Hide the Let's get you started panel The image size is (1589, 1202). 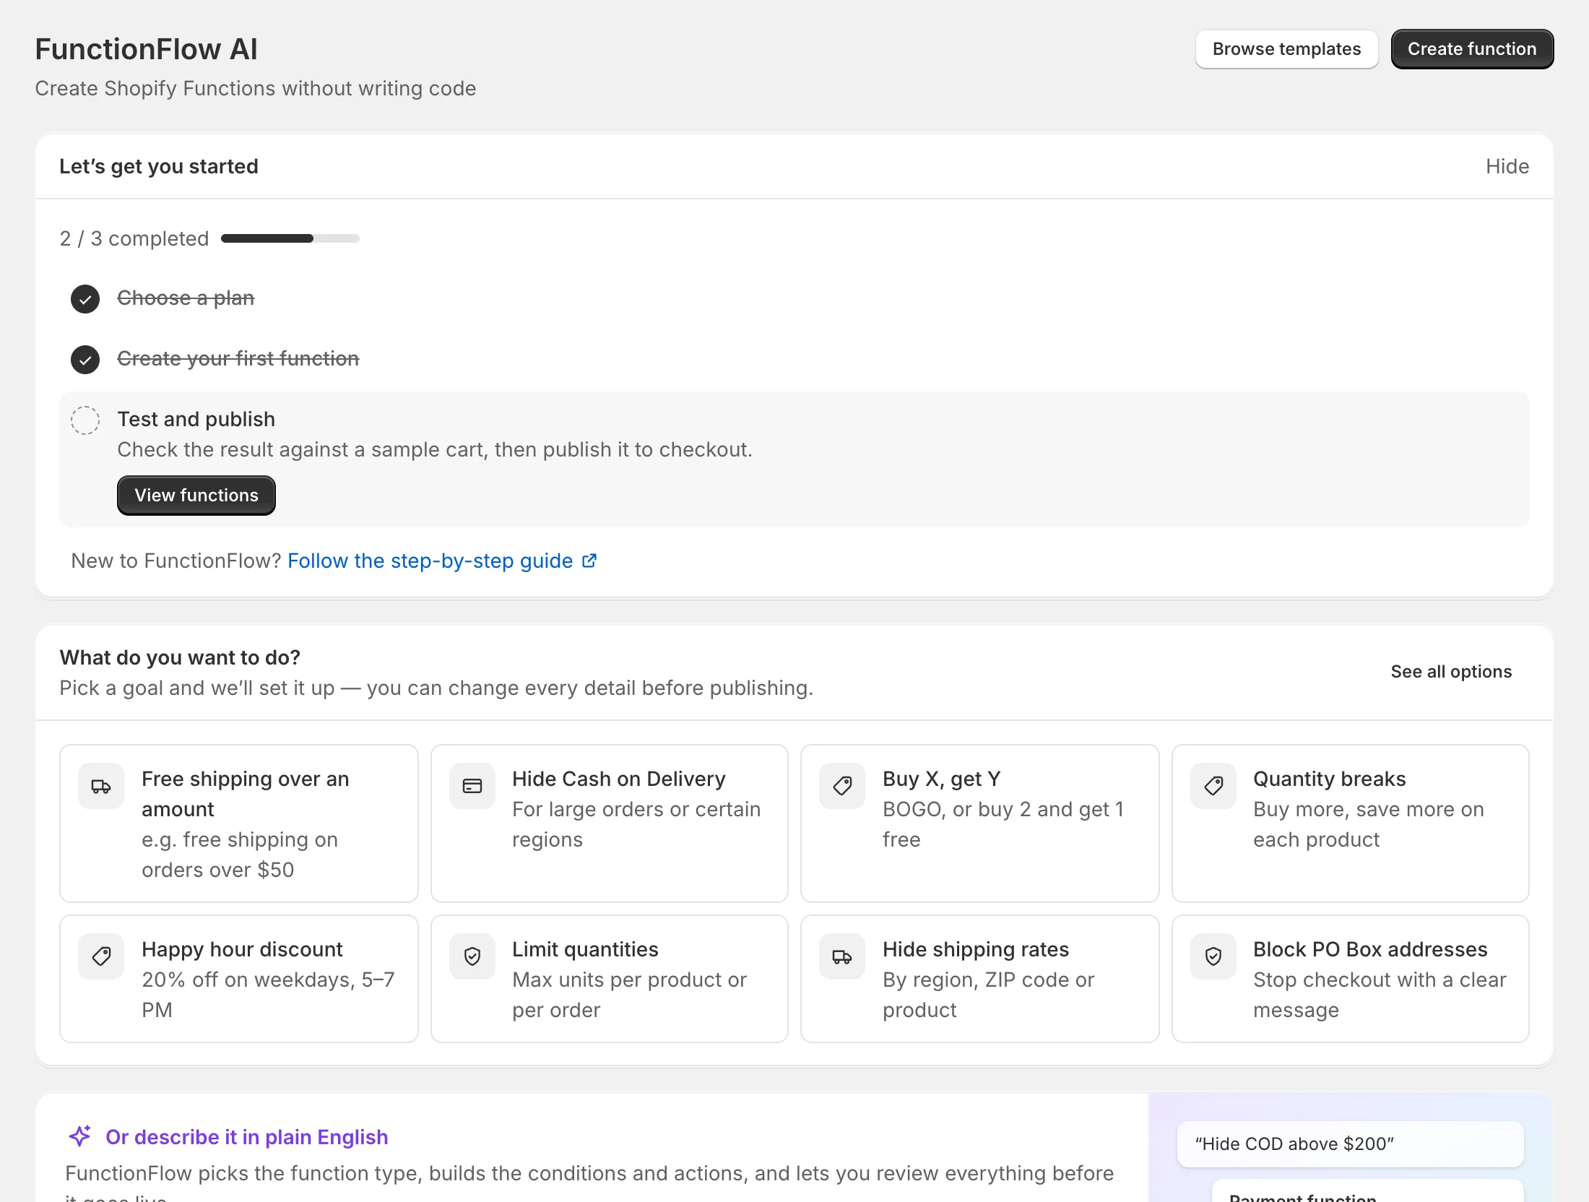[x=1507, y=166]
